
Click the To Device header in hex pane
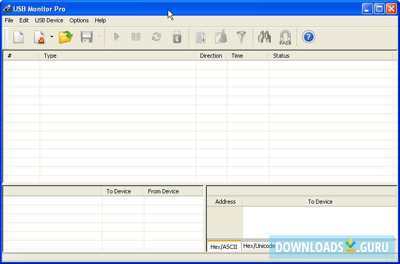coord(320,202)
